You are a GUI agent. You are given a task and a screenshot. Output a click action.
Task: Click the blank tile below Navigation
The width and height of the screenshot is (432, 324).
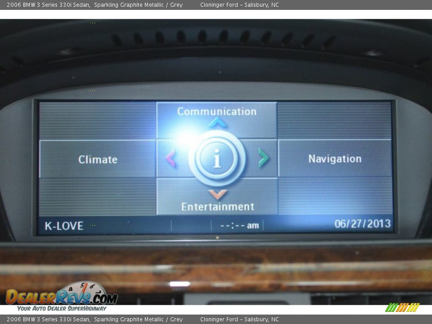335,196
